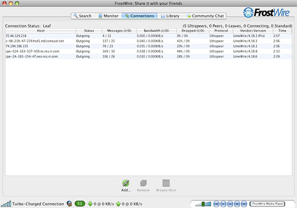Click the LimeWire/4.18.6 vendor cell

245,56
